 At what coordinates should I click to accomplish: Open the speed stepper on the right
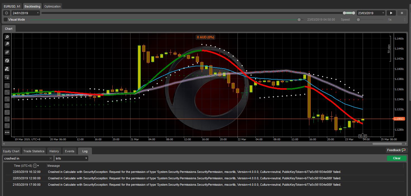click(405, 20)
